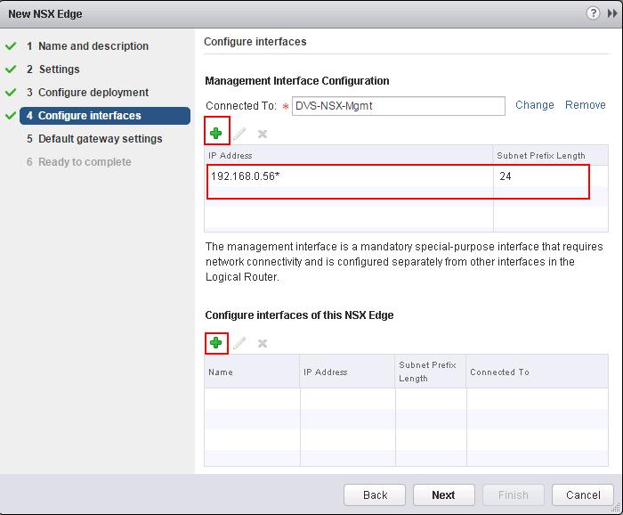Click the Change link for connected network

point(534,105)
